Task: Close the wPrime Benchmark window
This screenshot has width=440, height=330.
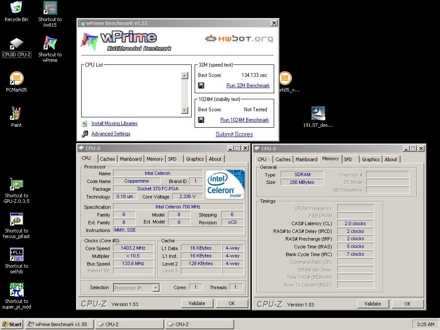Action: (x=274, y=23)
